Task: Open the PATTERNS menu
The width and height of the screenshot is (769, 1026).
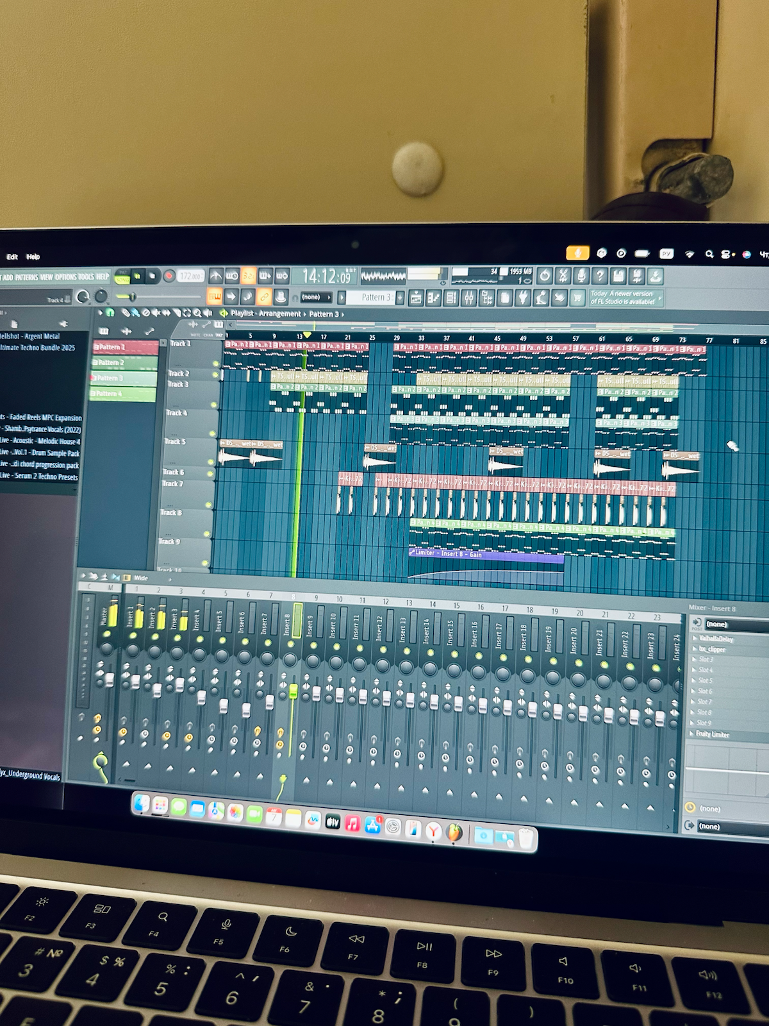Action: [27, 277]
